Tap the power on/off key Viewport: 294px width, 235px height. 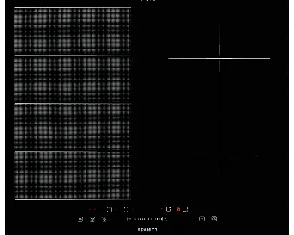click(x=214, y=219)
